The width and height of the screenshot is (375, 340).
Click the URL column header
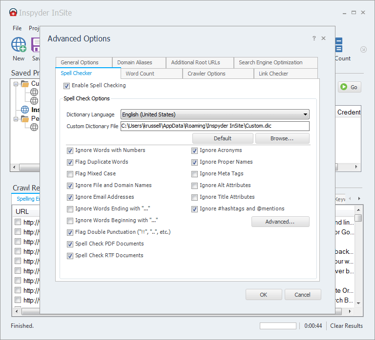[22, 211]
